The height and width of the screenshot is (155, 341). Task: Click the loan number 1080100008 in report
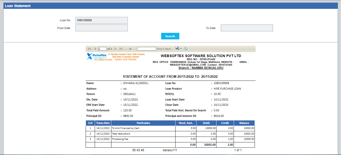coord(221,83)
